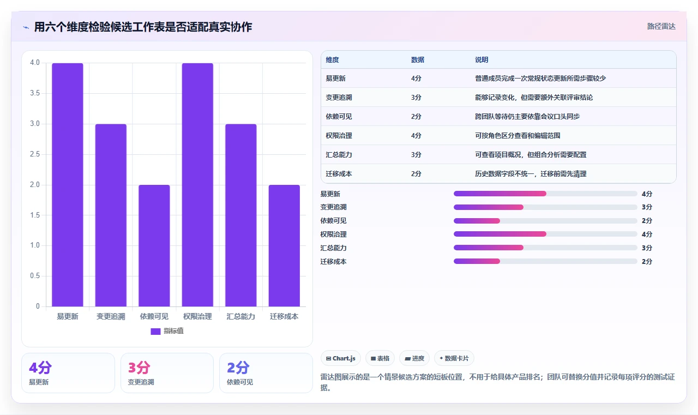The height and width of the screenshot is (415, 698).
Task: Click description 能够记录变化,但需要额外关联评审结论
Action: pyautogui.click(x=534, y=98)
